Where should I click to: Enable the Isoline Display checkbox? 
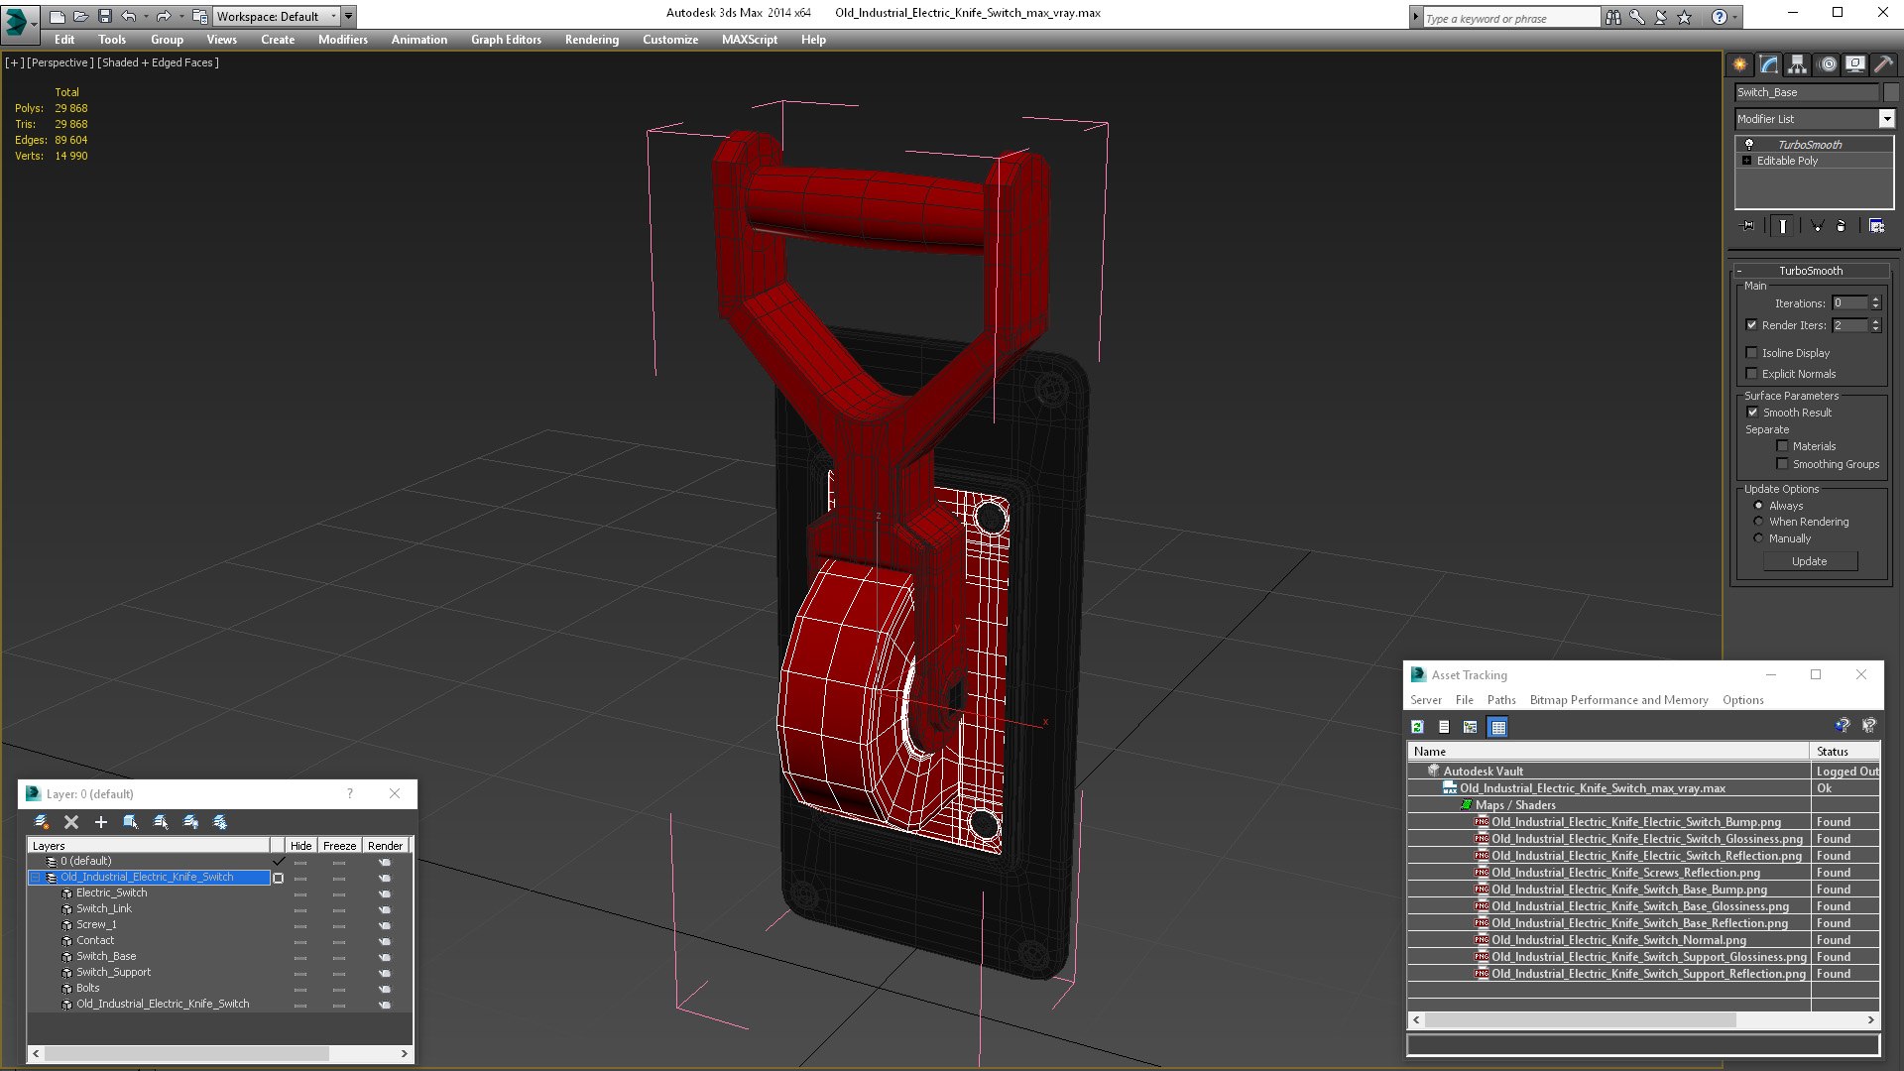click(1751, 353)
